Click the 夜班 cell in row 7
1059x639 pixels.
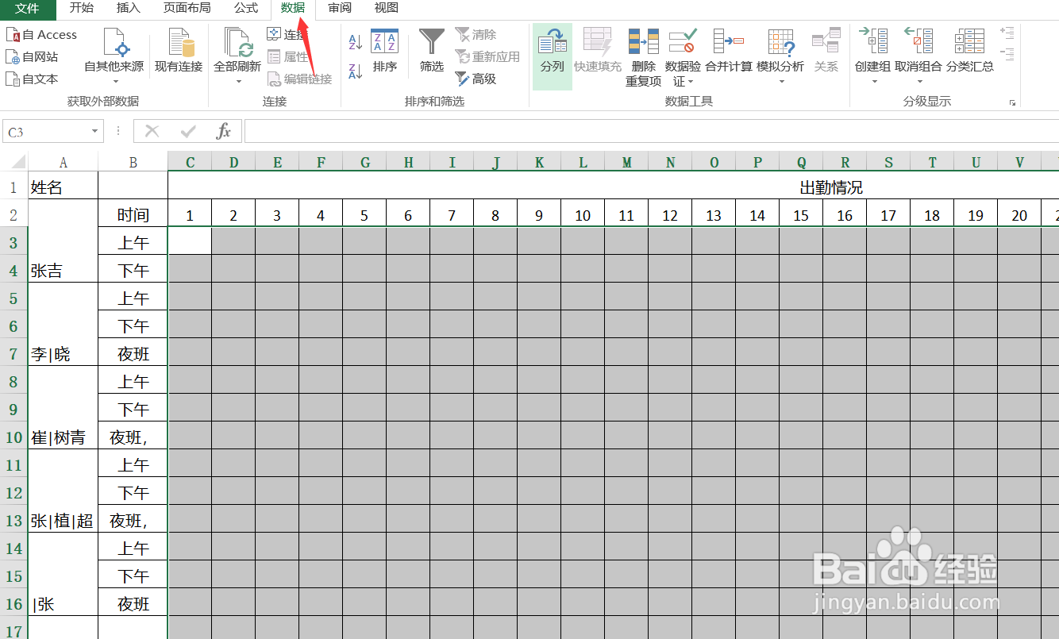(x=133, y=354)
